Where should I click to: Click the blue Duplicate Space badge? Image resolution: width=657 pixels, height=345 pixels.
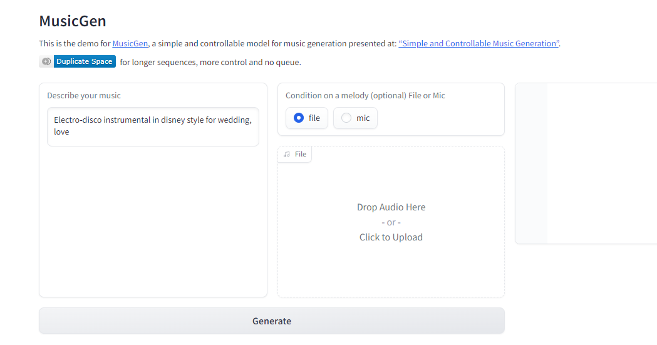click(x=85, y=61)
